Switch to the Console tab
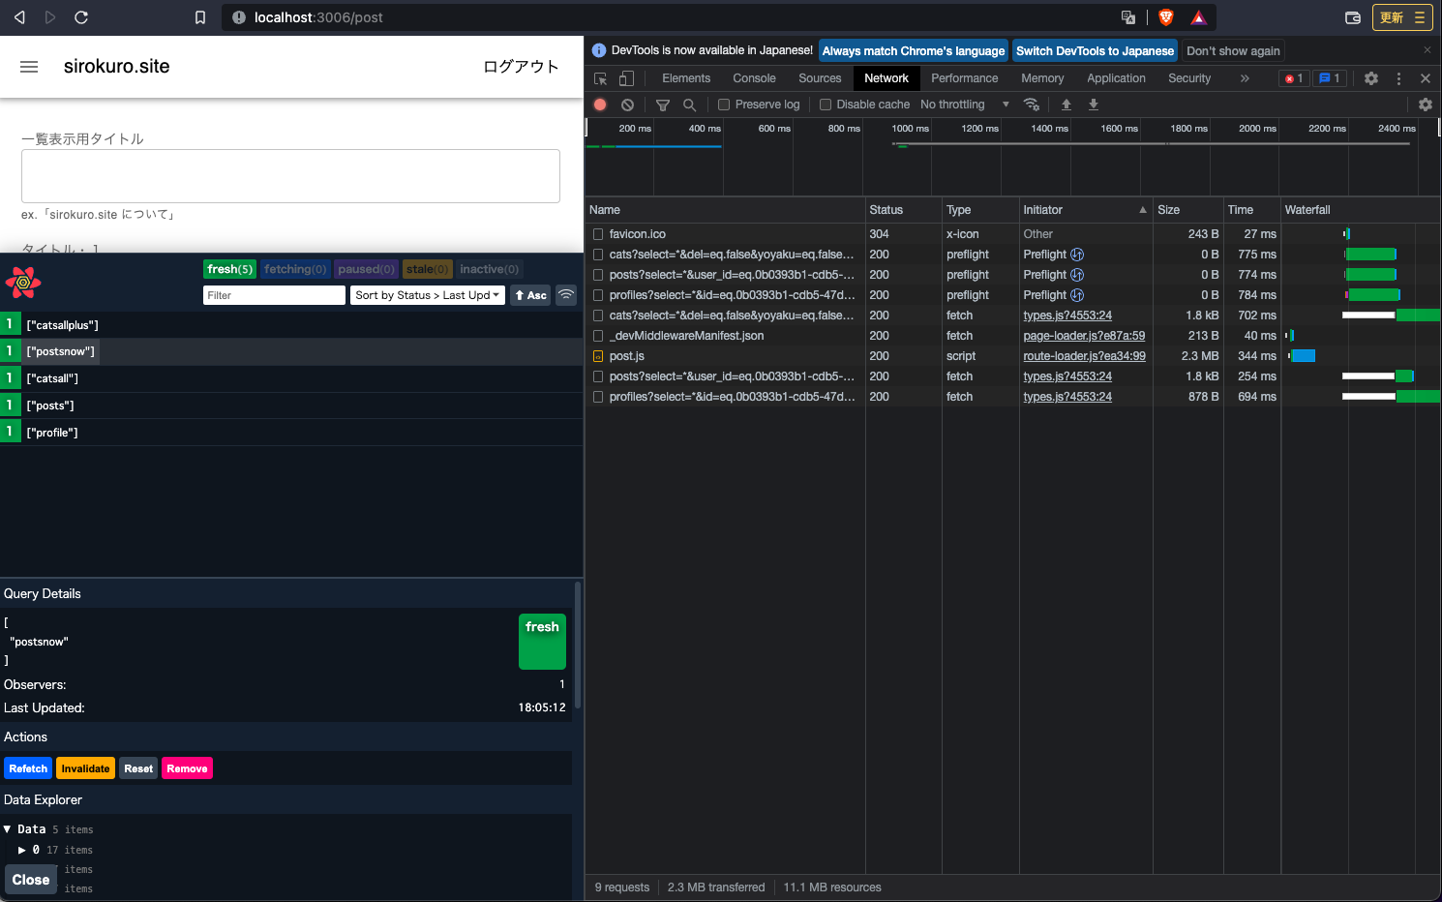1442x902 pixels. 754,78
